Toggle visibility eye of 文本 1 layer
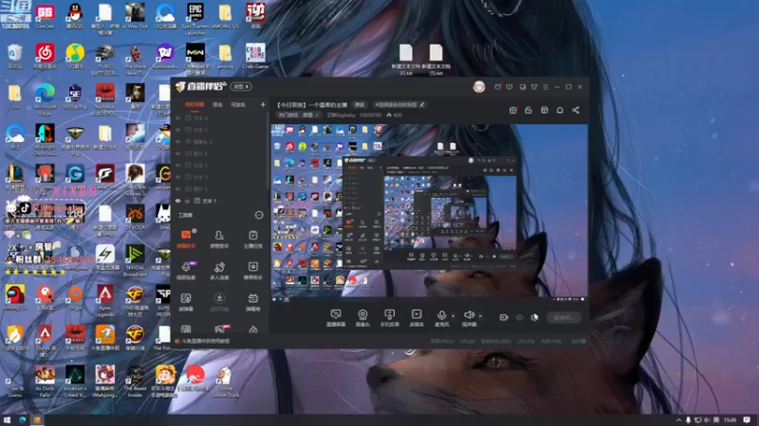The image size is (759, 426). coord(177,201)
